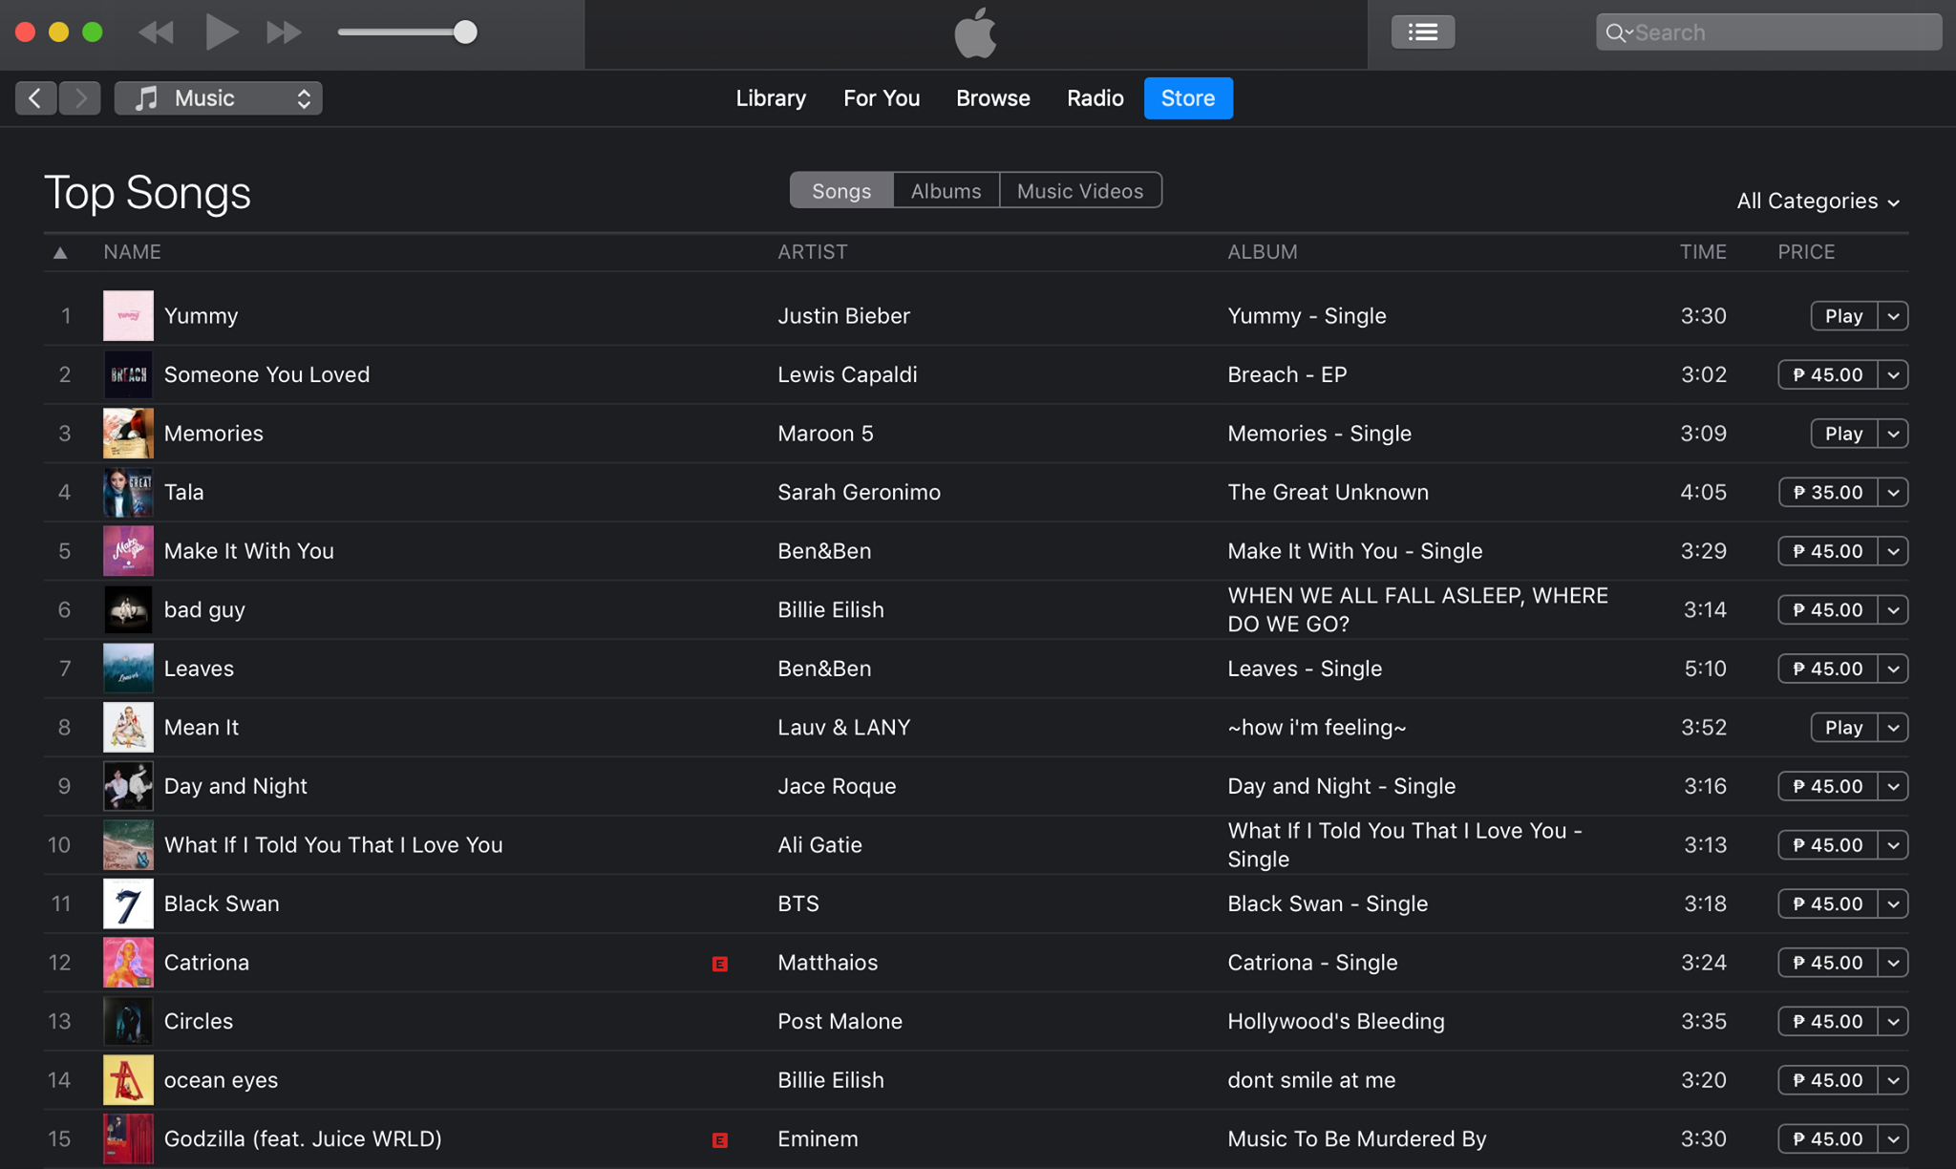This screenshot has width=1956, height=1169.
Task: Switch view to Music Videos
Action: (x=1079, y=191)
